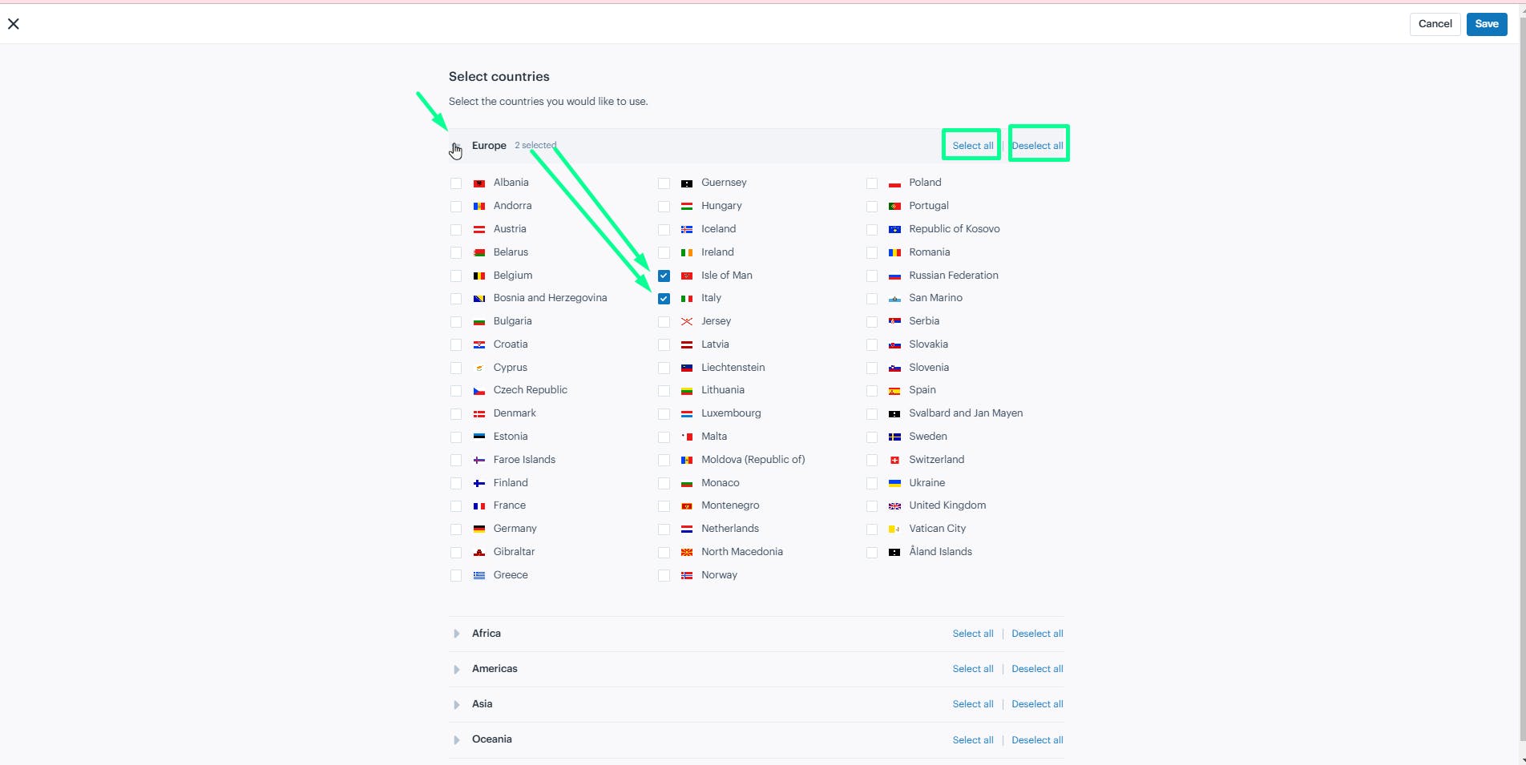Click the Vatican City label

tap(937, 529)
